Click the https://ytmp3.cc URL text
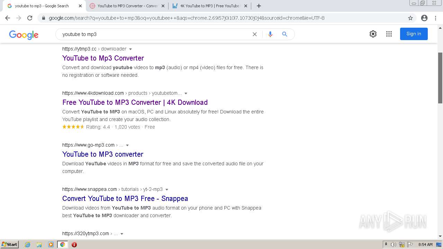This screenshot has width=443, height=249. tap(80, 49)
